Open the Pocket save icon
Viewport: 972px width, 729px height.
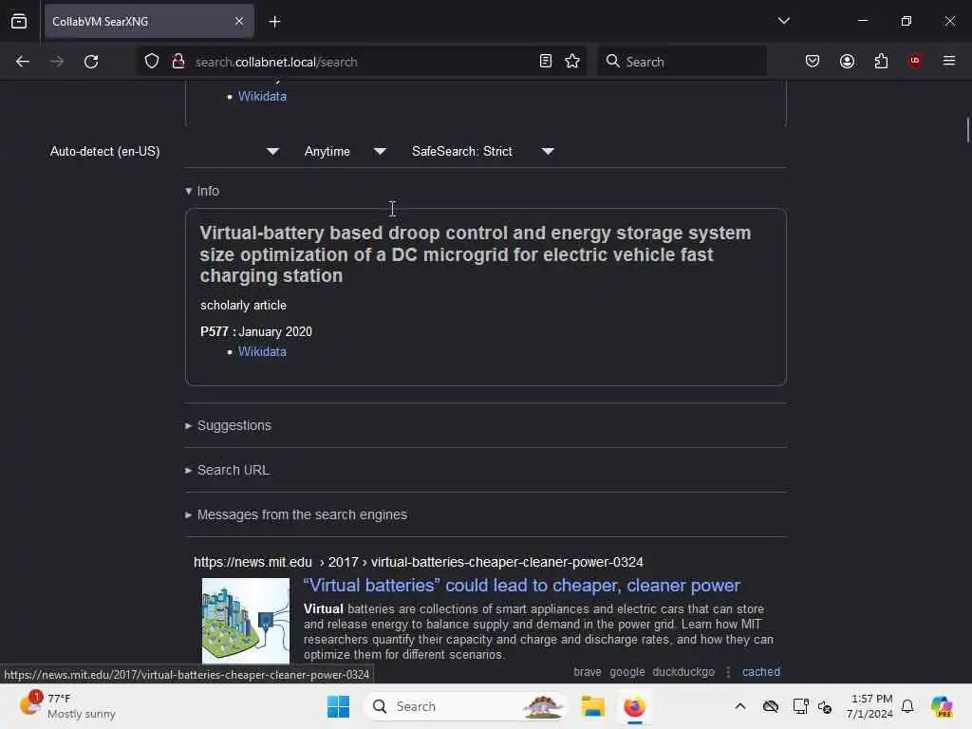pos(813,62)
